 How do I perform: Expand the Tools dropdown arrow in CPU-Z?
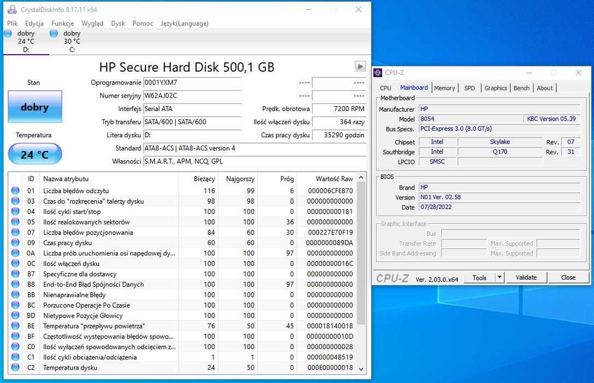point(500,278)
